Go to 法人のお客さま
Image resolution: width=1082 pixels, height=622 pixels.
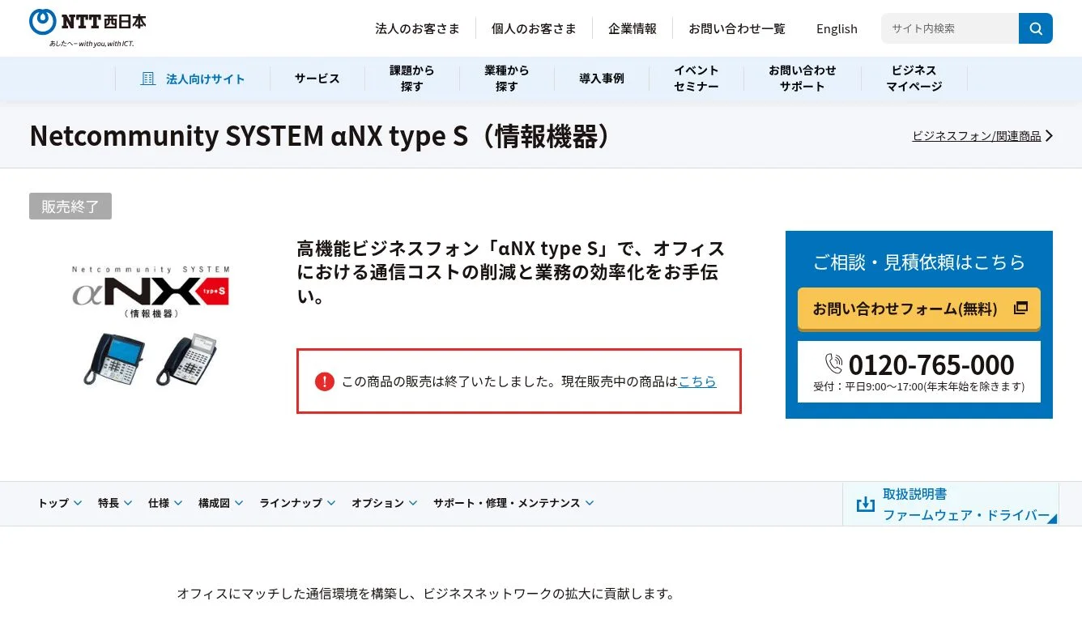tap(417, 28)
